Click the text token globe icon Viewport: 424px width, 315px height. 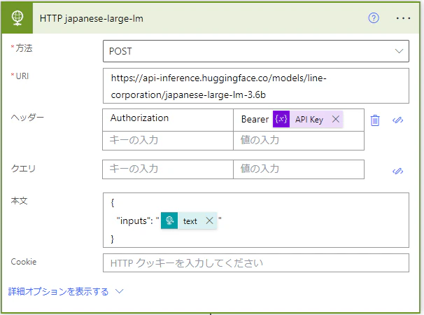pyautogui.click(x=169, y=220)
